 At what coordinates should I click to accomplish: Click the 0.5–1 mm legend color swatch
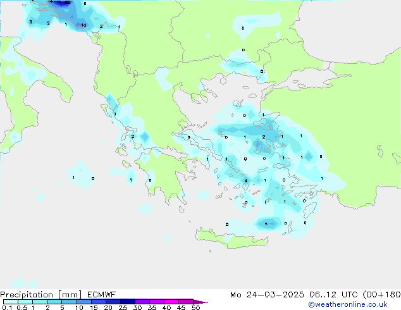pos(25,302)
